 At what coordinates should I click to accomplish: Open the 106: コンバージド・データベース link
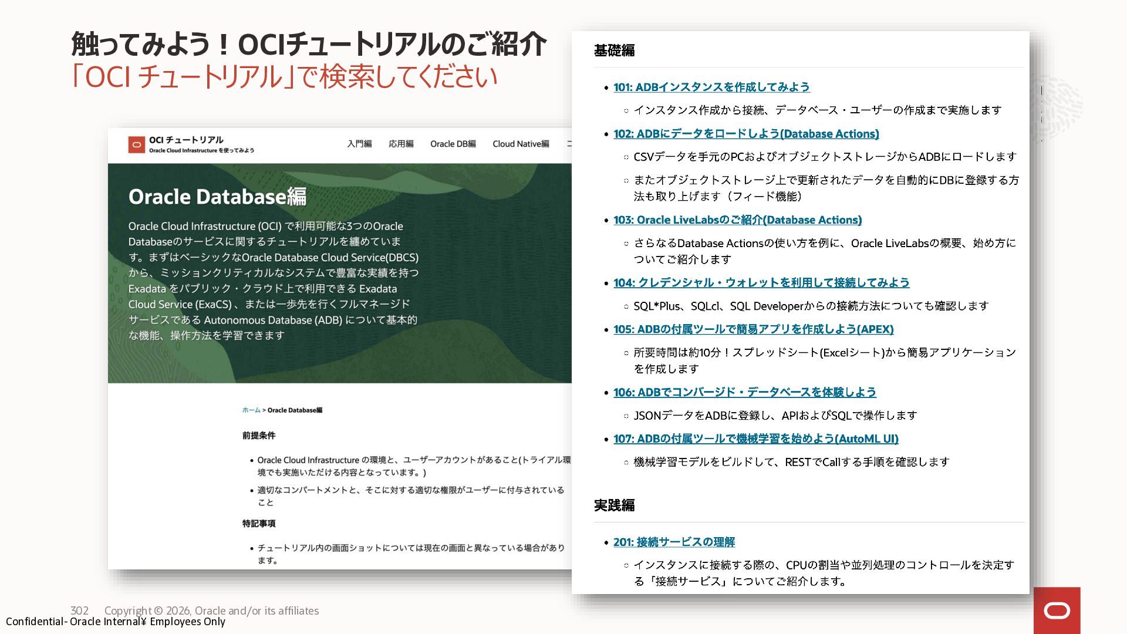[x=744, y=392]
